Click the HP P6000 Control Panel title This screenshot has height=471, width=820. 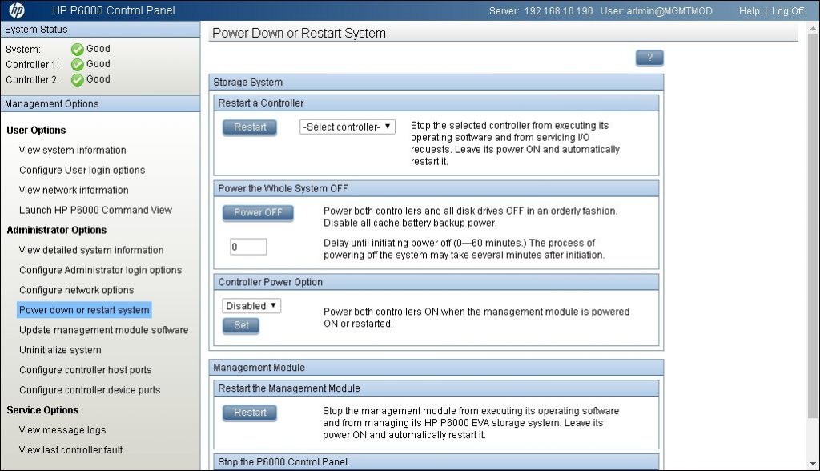pos(114,10)
